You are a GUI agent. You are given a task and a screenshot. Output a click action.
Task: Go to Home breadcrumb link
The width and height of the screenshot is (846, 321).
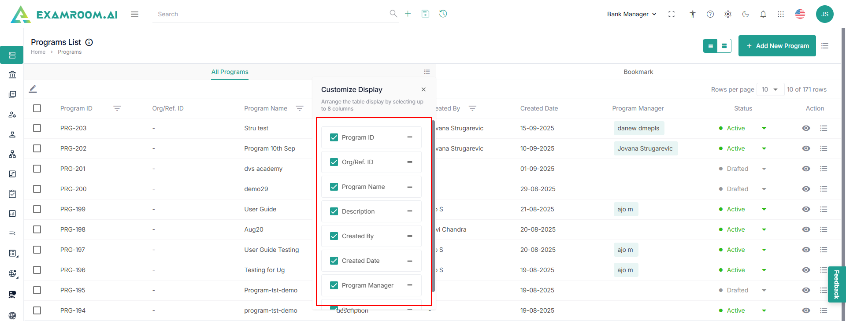tap(38, 52)
